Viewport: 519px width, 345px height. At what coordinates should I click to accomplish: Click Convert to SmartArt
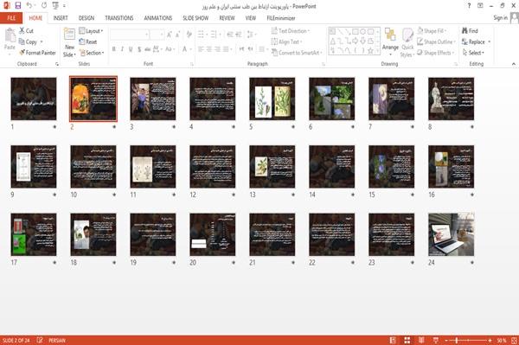point(296,53)
